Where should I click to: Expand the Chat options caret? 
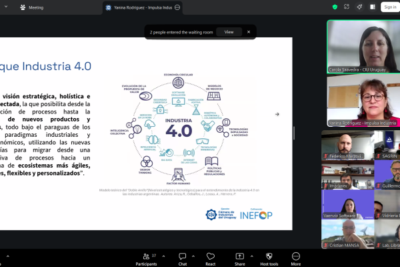(193, 254)
